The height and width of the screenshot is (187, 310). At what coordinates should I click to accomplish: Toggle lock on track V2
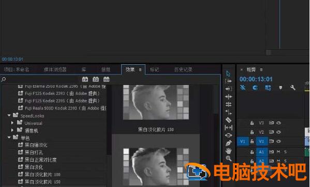pyautogui.click(x=252, y=132)
